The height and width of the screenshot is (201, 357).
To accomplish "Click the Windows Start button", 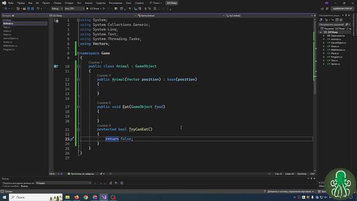I will click(4, 197).
